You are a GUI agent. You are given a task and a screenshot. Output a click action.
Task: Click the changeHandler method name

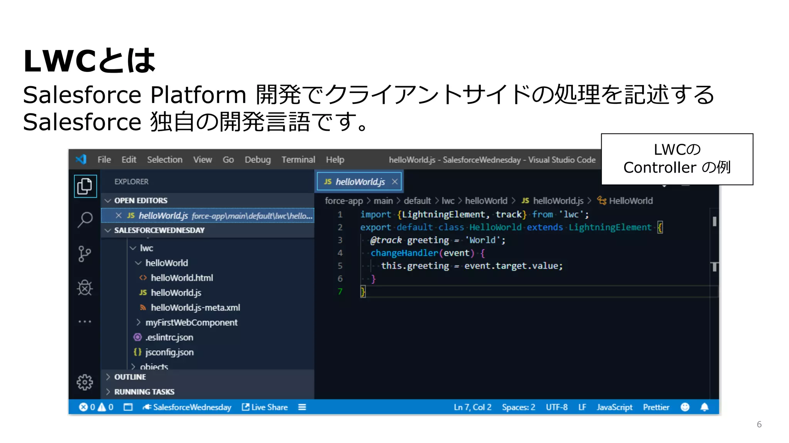point(404,253)
